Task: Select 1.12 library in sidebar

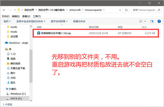Action: 11,54
